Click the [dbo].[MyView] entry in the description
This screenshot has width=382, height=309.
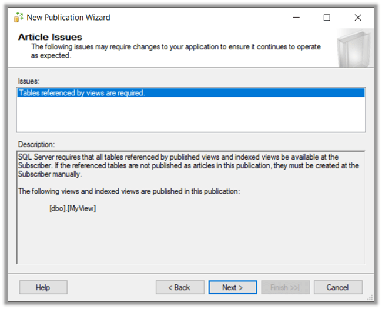73,208
